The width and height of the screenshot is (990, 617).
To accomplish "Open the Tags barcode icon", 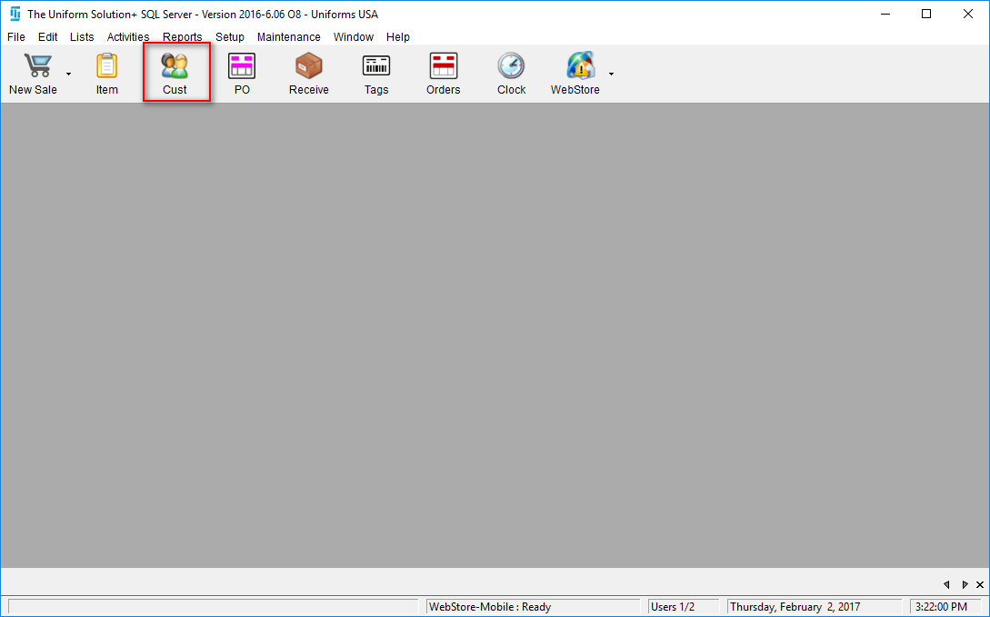I will tap(376, 74).
